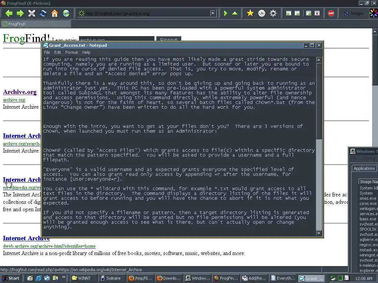Open preferences gear icon in K-Meleon
Screen dimensions: 378x283
tap(273, 13)
